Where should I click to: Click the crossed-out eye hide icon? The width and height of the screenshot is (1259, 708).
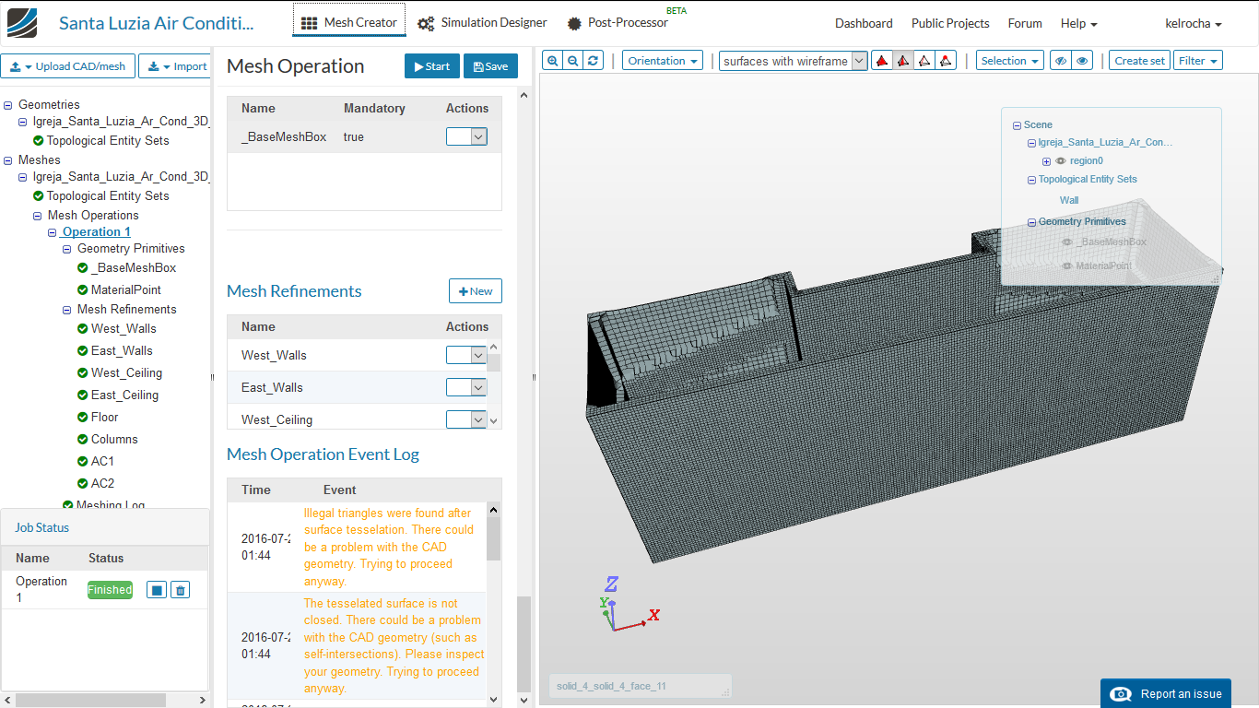click(1061, 61)
